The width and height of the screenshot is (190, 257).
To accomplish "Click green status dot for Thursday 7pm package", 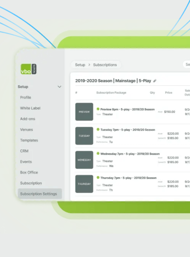I will click(98, 178).
